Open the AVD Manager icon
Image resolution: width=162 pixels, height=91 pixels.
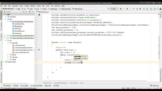tap(147, 9)
